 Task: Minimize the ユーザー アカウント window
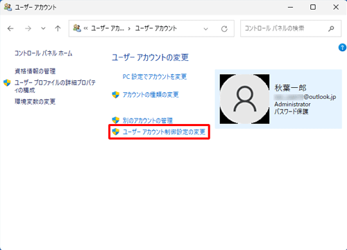tap(291, 7)
